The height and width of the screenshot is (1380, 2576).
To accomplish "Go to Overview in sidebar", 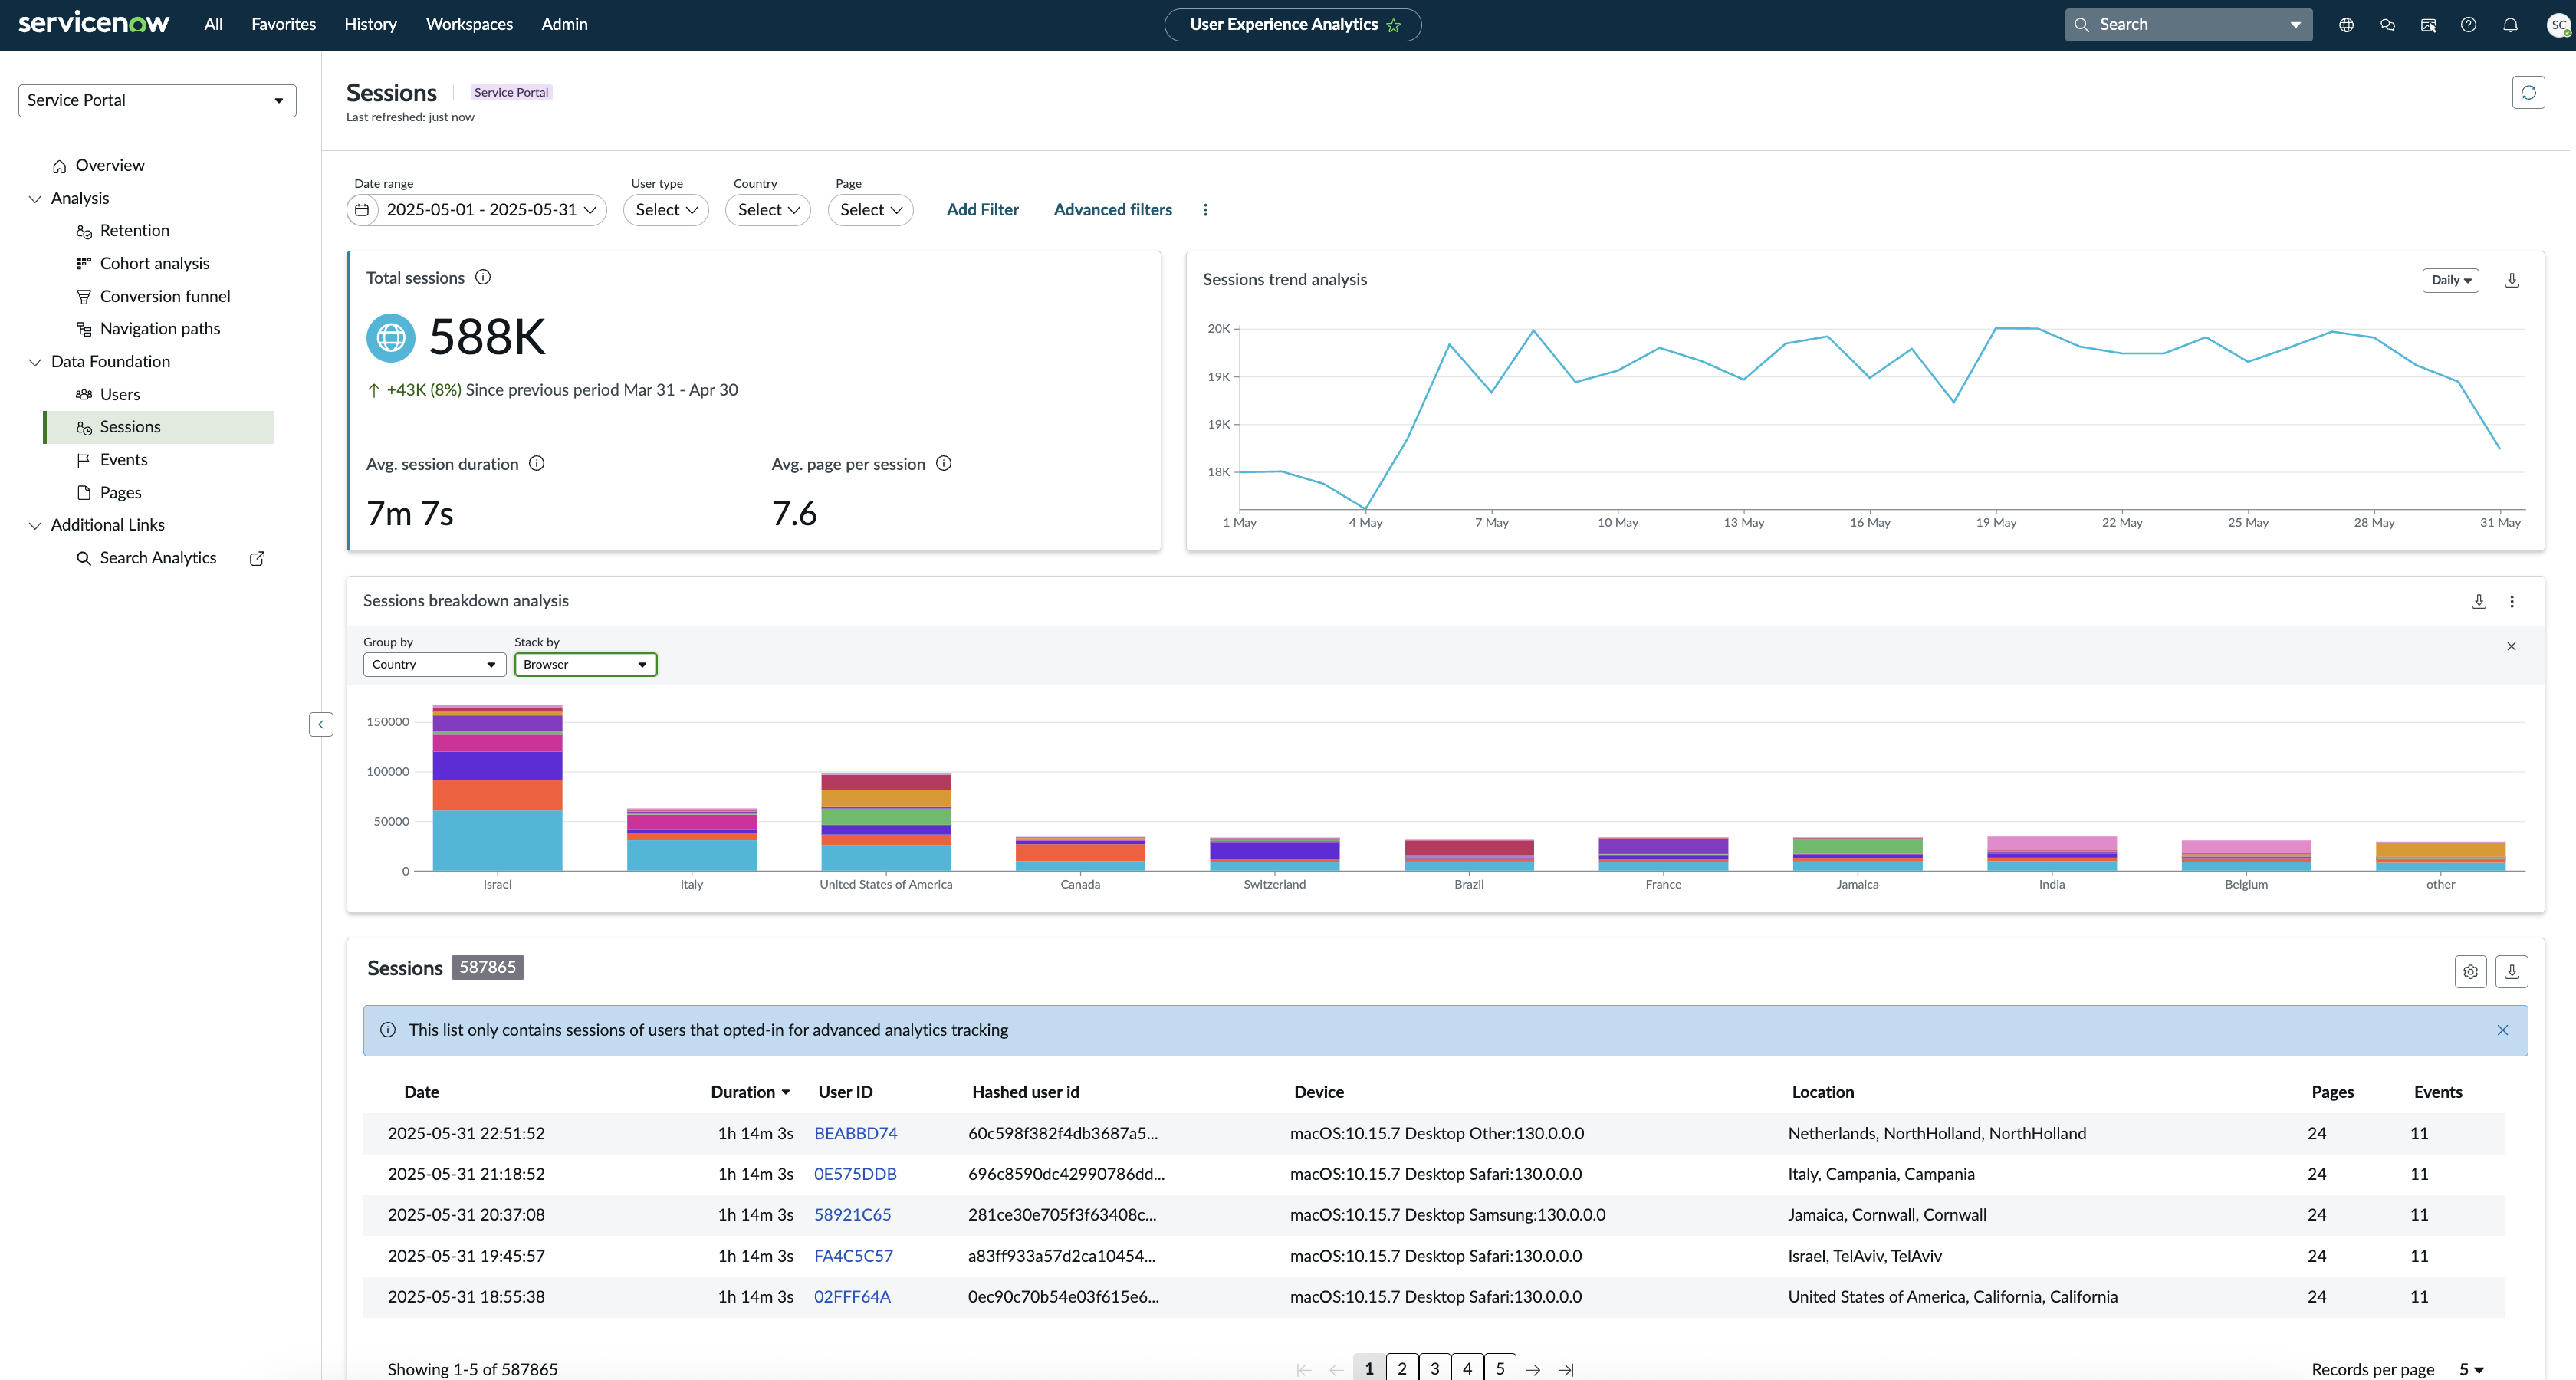I will click(x=110, y=165).
